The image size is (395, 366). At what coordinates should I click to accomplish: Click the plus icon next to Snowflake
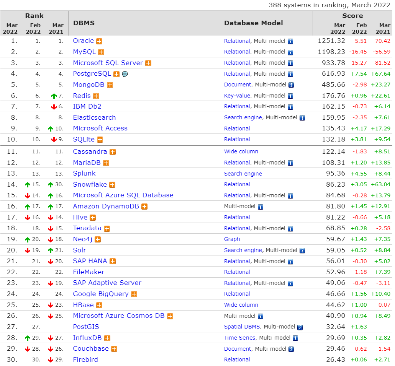coord(112,185)
